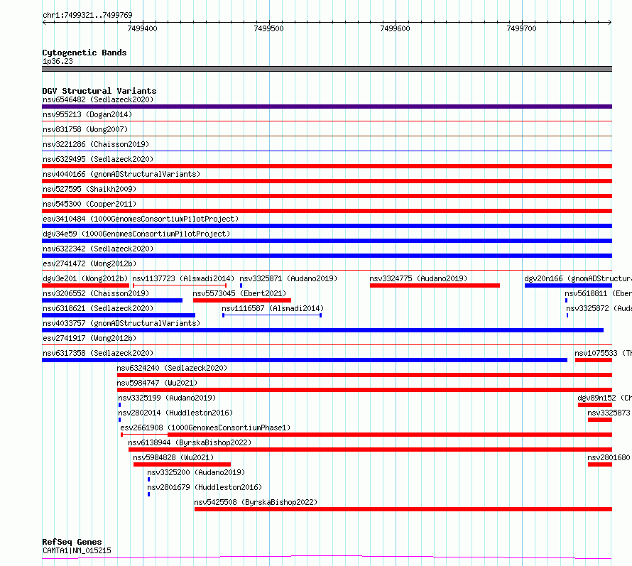632x566 pixels.
Task: Click esv2741917 (Wong2012b) label
Action: tap(89, 338)
